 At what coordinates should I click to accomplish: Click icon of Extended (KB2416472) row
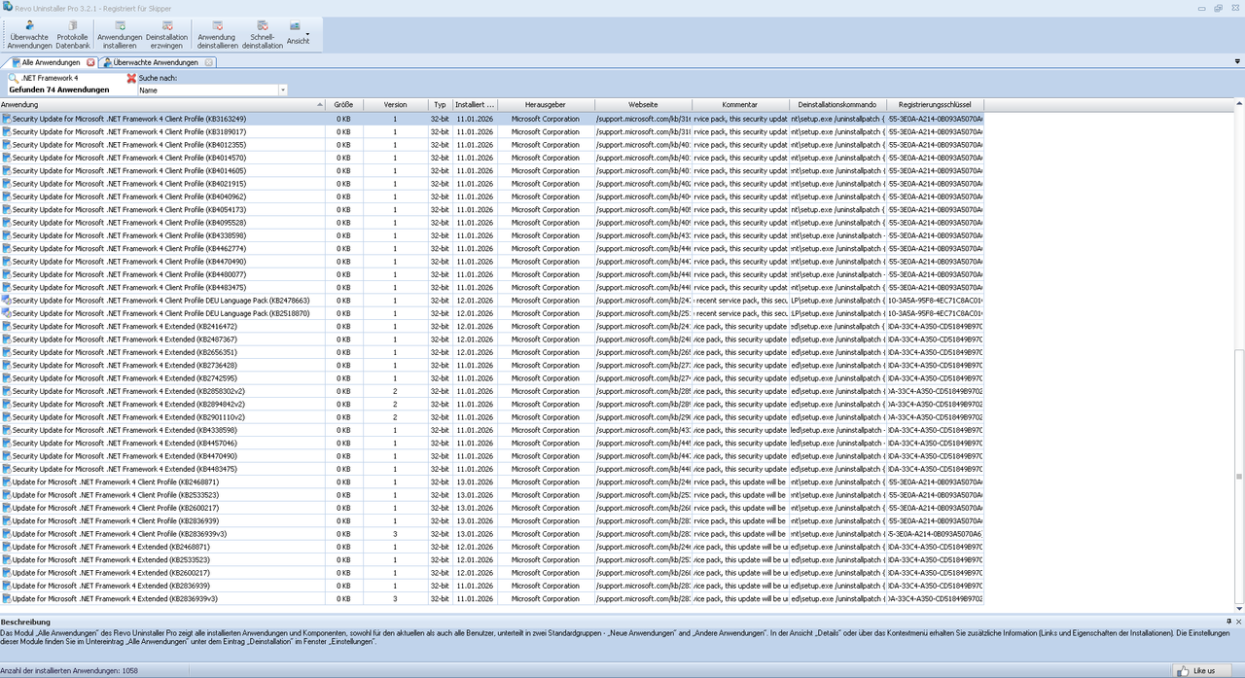tap(6, 326)
